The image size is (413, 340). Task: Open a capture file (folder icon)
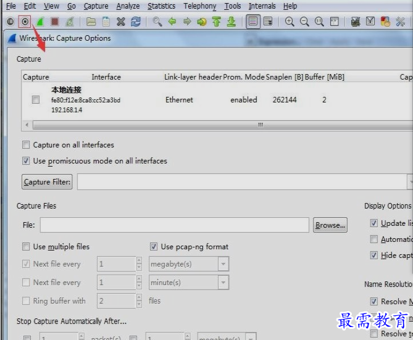pyautogui.click(x=91, y=22)
